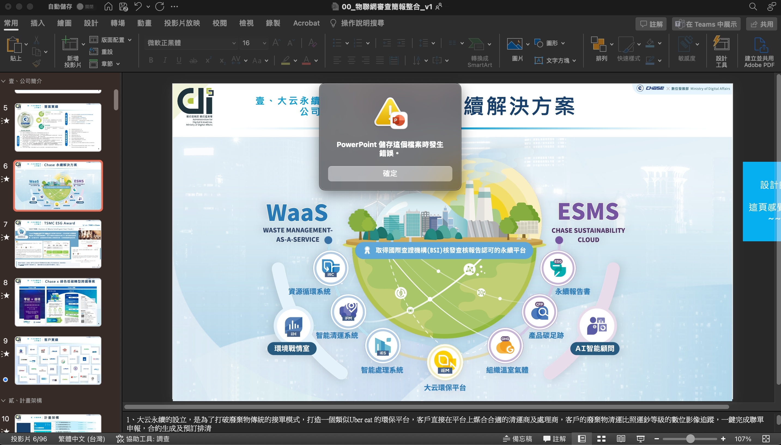Viewport: 781px width, 445px height.
Task: Click the 新增投影片 new slide icon
Action: [70, 43]
